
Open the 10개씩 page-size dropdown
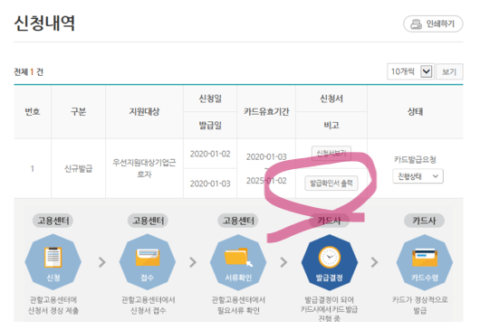pos(410,71)
